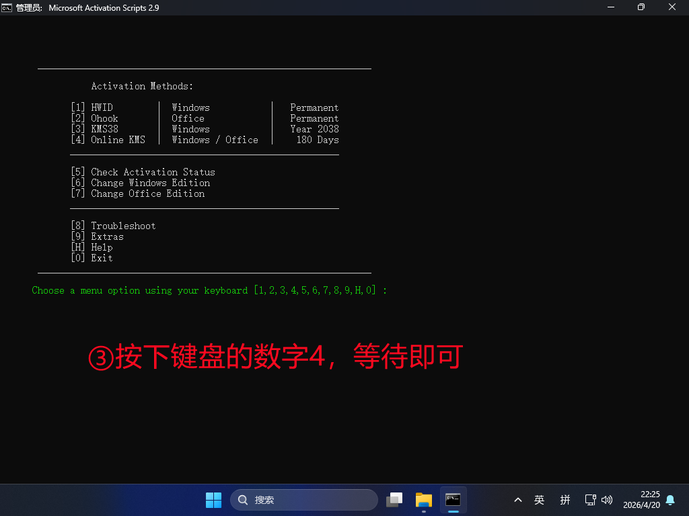The image size is (689, 516).
Task: Open the clock and date flyout
Action: click(x=641, y=500)
